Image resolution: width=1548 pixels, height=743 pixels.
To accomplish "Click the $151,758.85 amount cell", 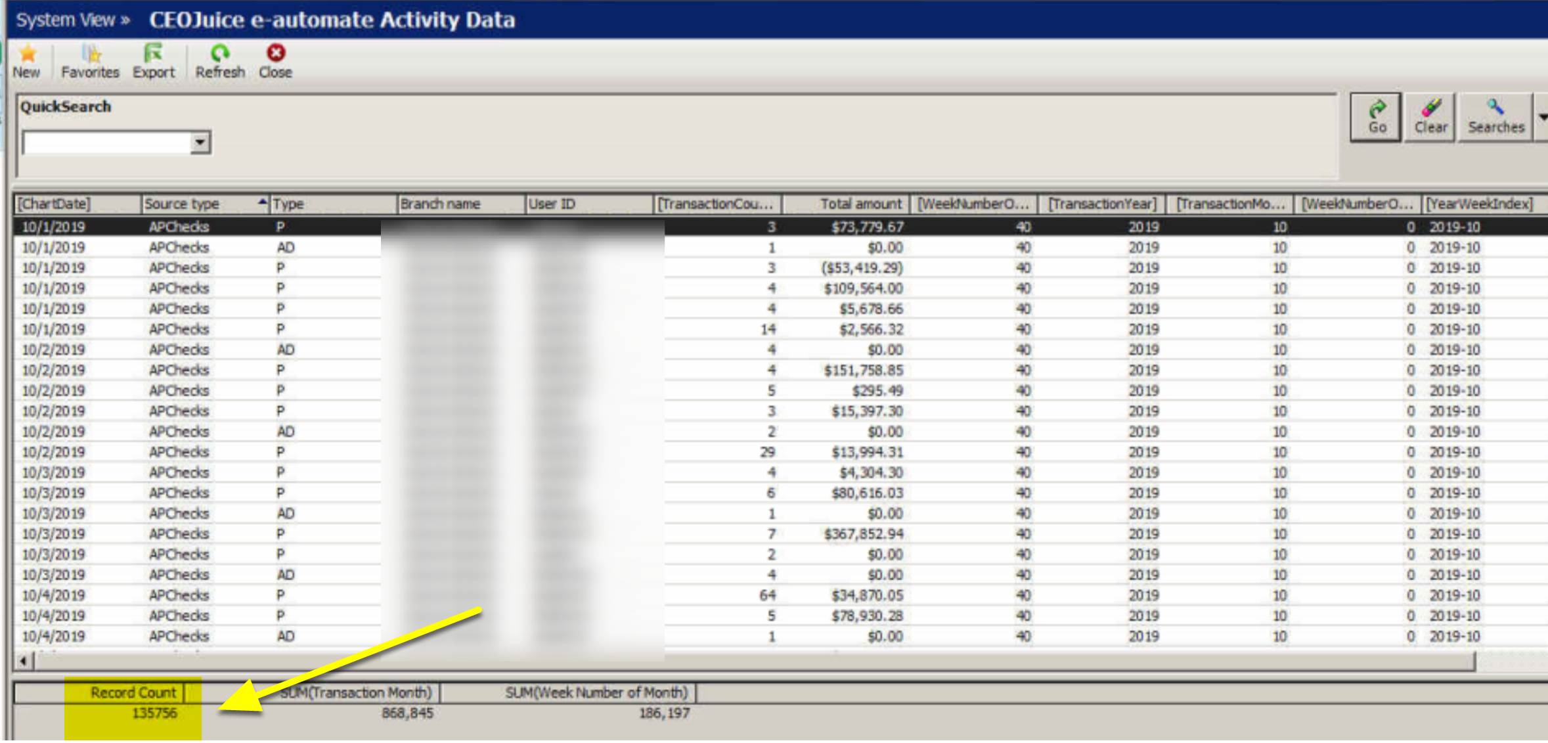I will tap(863, 371).
